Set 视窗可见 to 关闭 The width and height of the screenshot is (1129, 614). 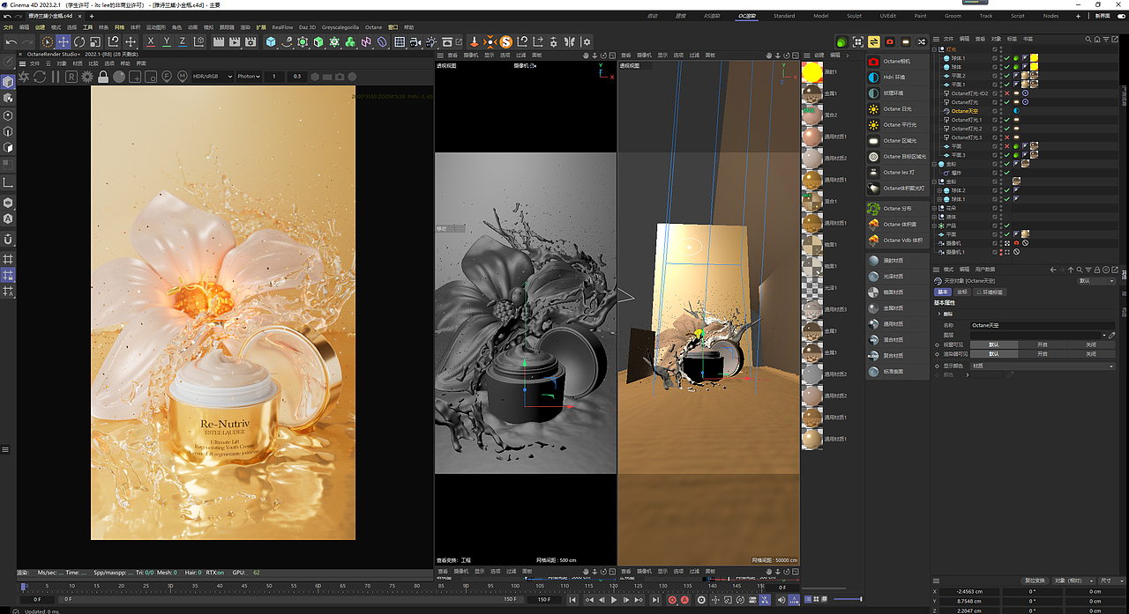pyautogui.click(x=1091, y=344)
